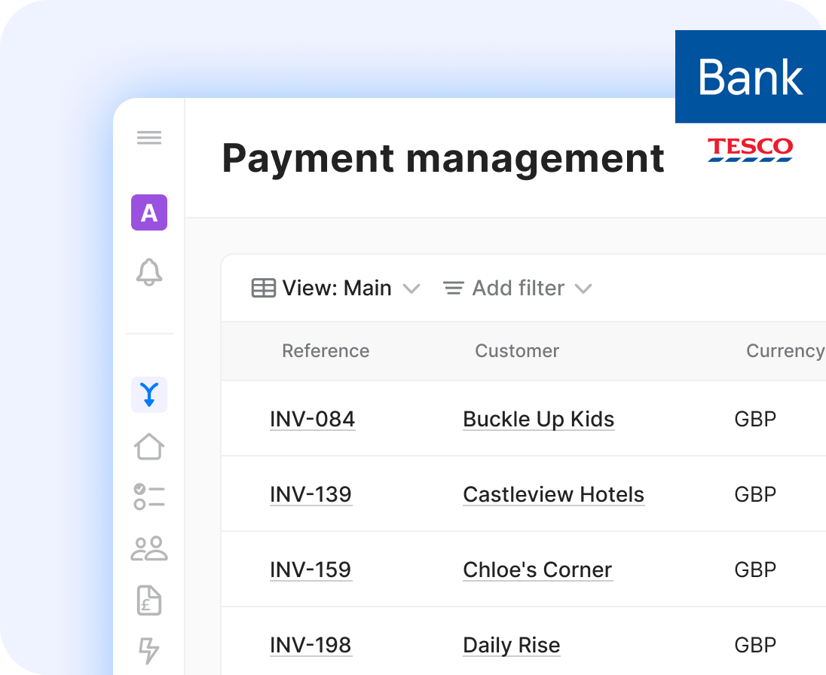Click GBP in the INV-159 row

tap(755, 570)
